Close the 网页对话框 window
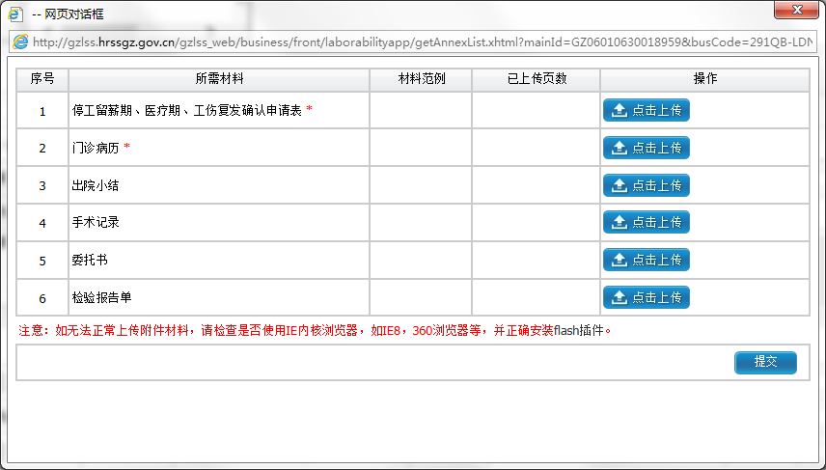826x470 pixels. point(796,10)
